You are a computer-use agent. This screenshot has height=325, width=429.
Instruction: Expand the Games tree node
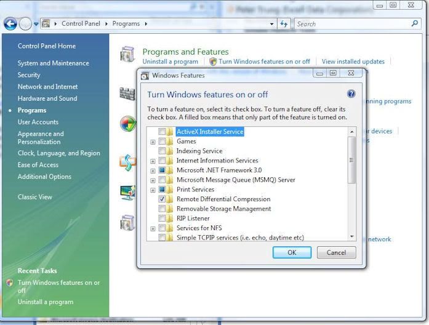[x=153, y=142]
